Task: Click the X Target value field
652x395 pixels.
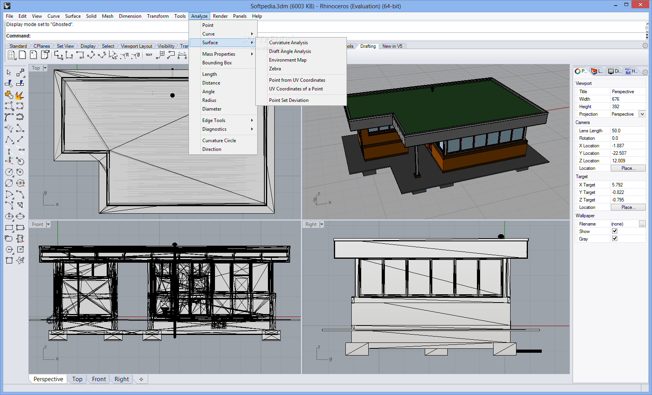Action: (x=628, y=185)
